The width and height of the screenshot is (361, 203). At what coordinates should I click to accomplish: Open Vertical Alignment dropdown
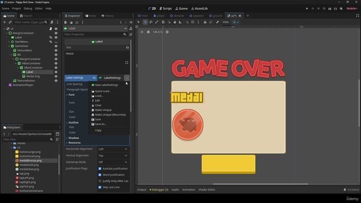113,156
